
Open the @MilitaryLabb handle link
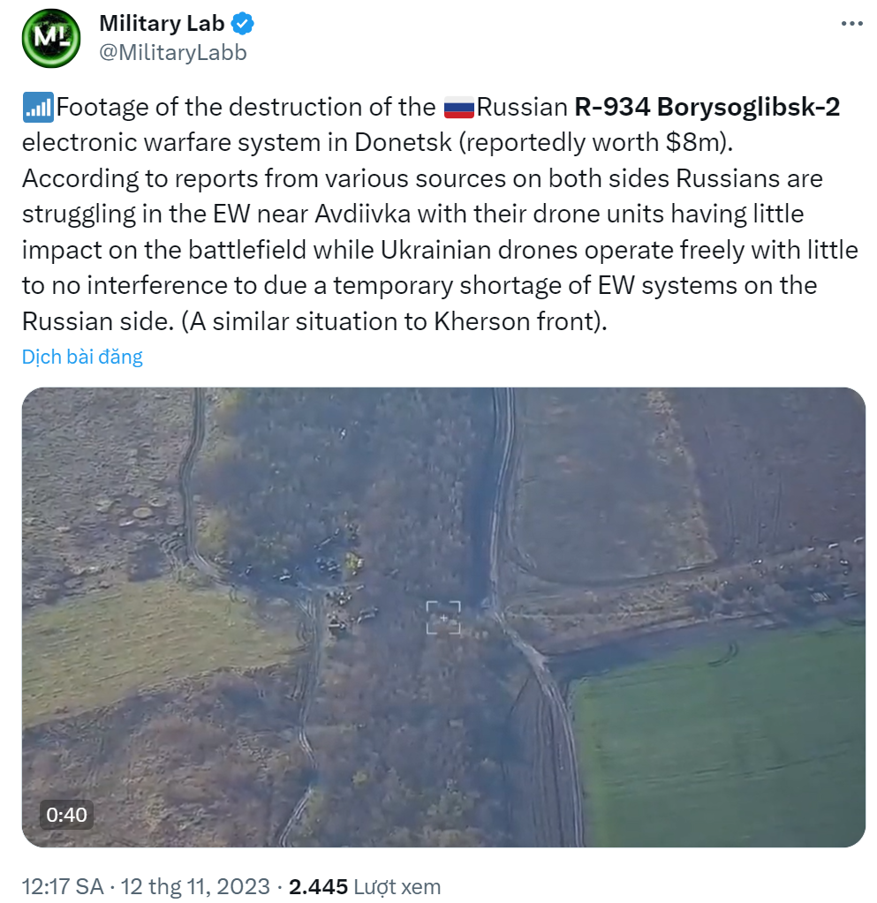pos(173,52)
